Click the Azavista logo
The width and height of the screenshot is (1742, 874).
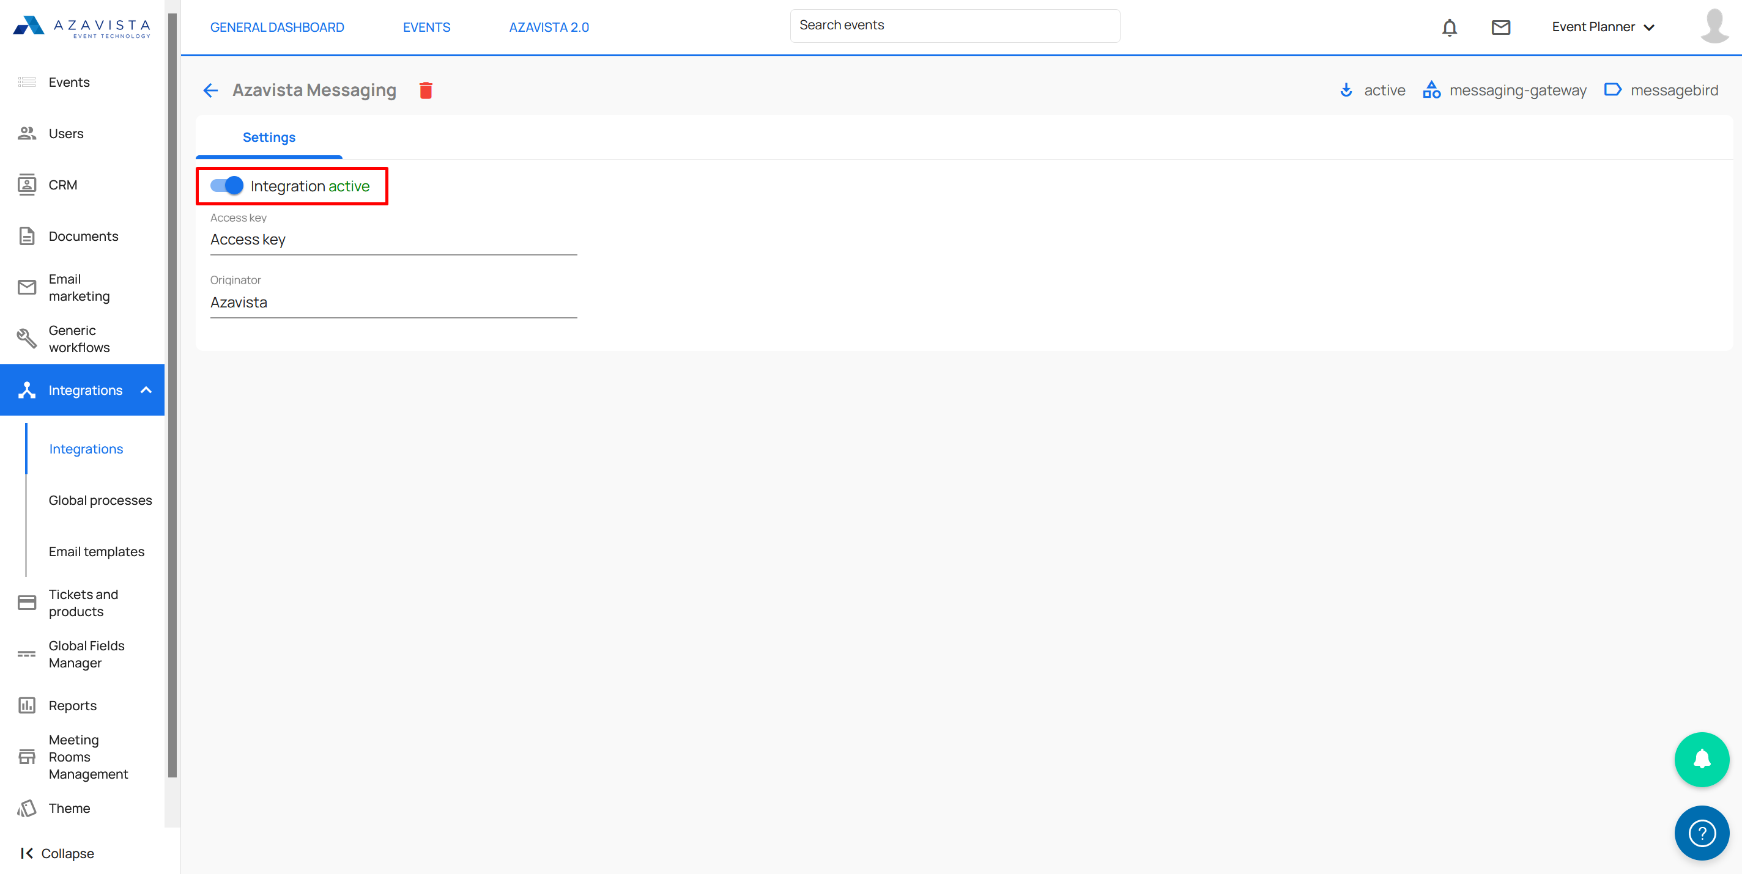(x=82, y=26)
